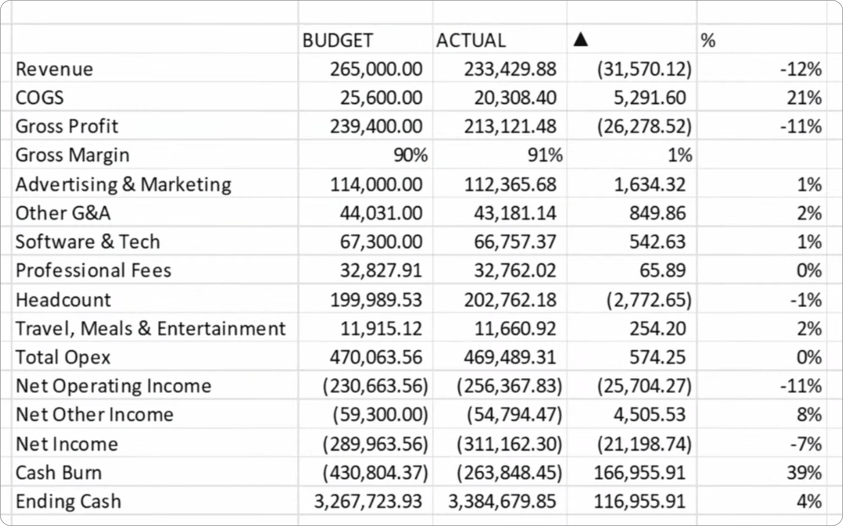The height and width of the screenshot is (526, 843).
Task: Select Other G&A actual 43,181.14
Action: point(515,213)
